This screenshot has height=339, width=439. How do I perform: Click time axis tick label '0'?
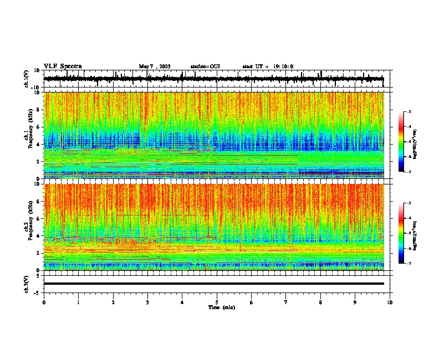(44, 302)
